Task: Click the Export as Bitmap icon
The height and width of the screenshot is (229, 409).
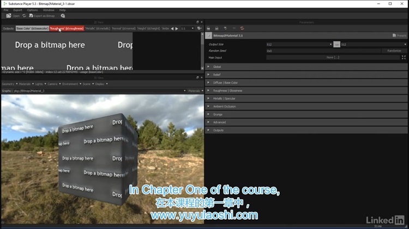Action: tap(31, 16)
